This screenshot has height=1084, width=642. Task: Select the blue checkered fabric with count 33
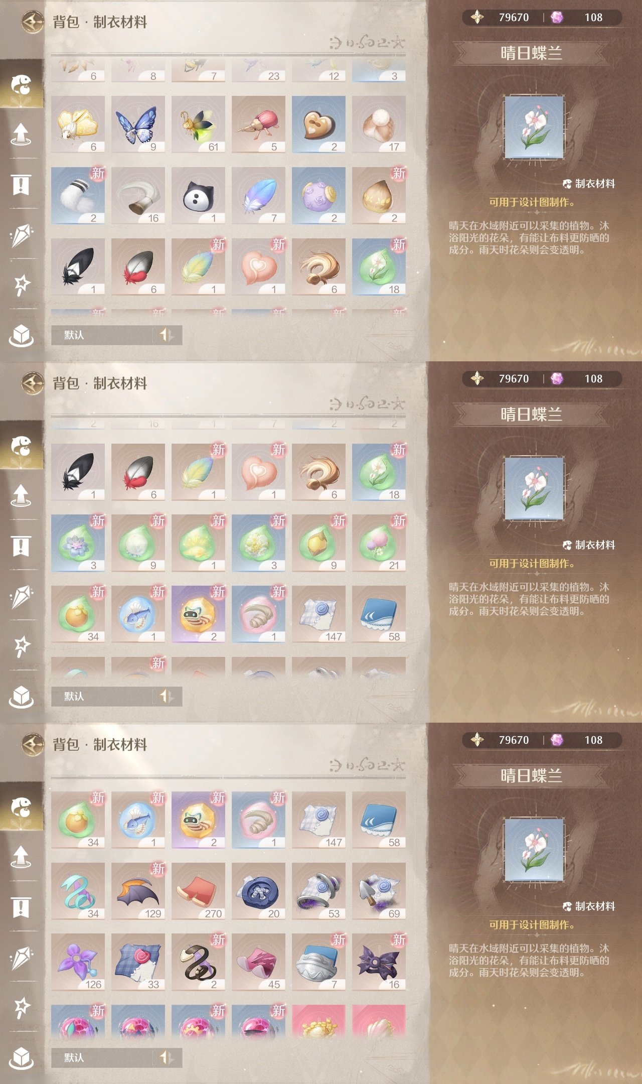coord(138,962)
